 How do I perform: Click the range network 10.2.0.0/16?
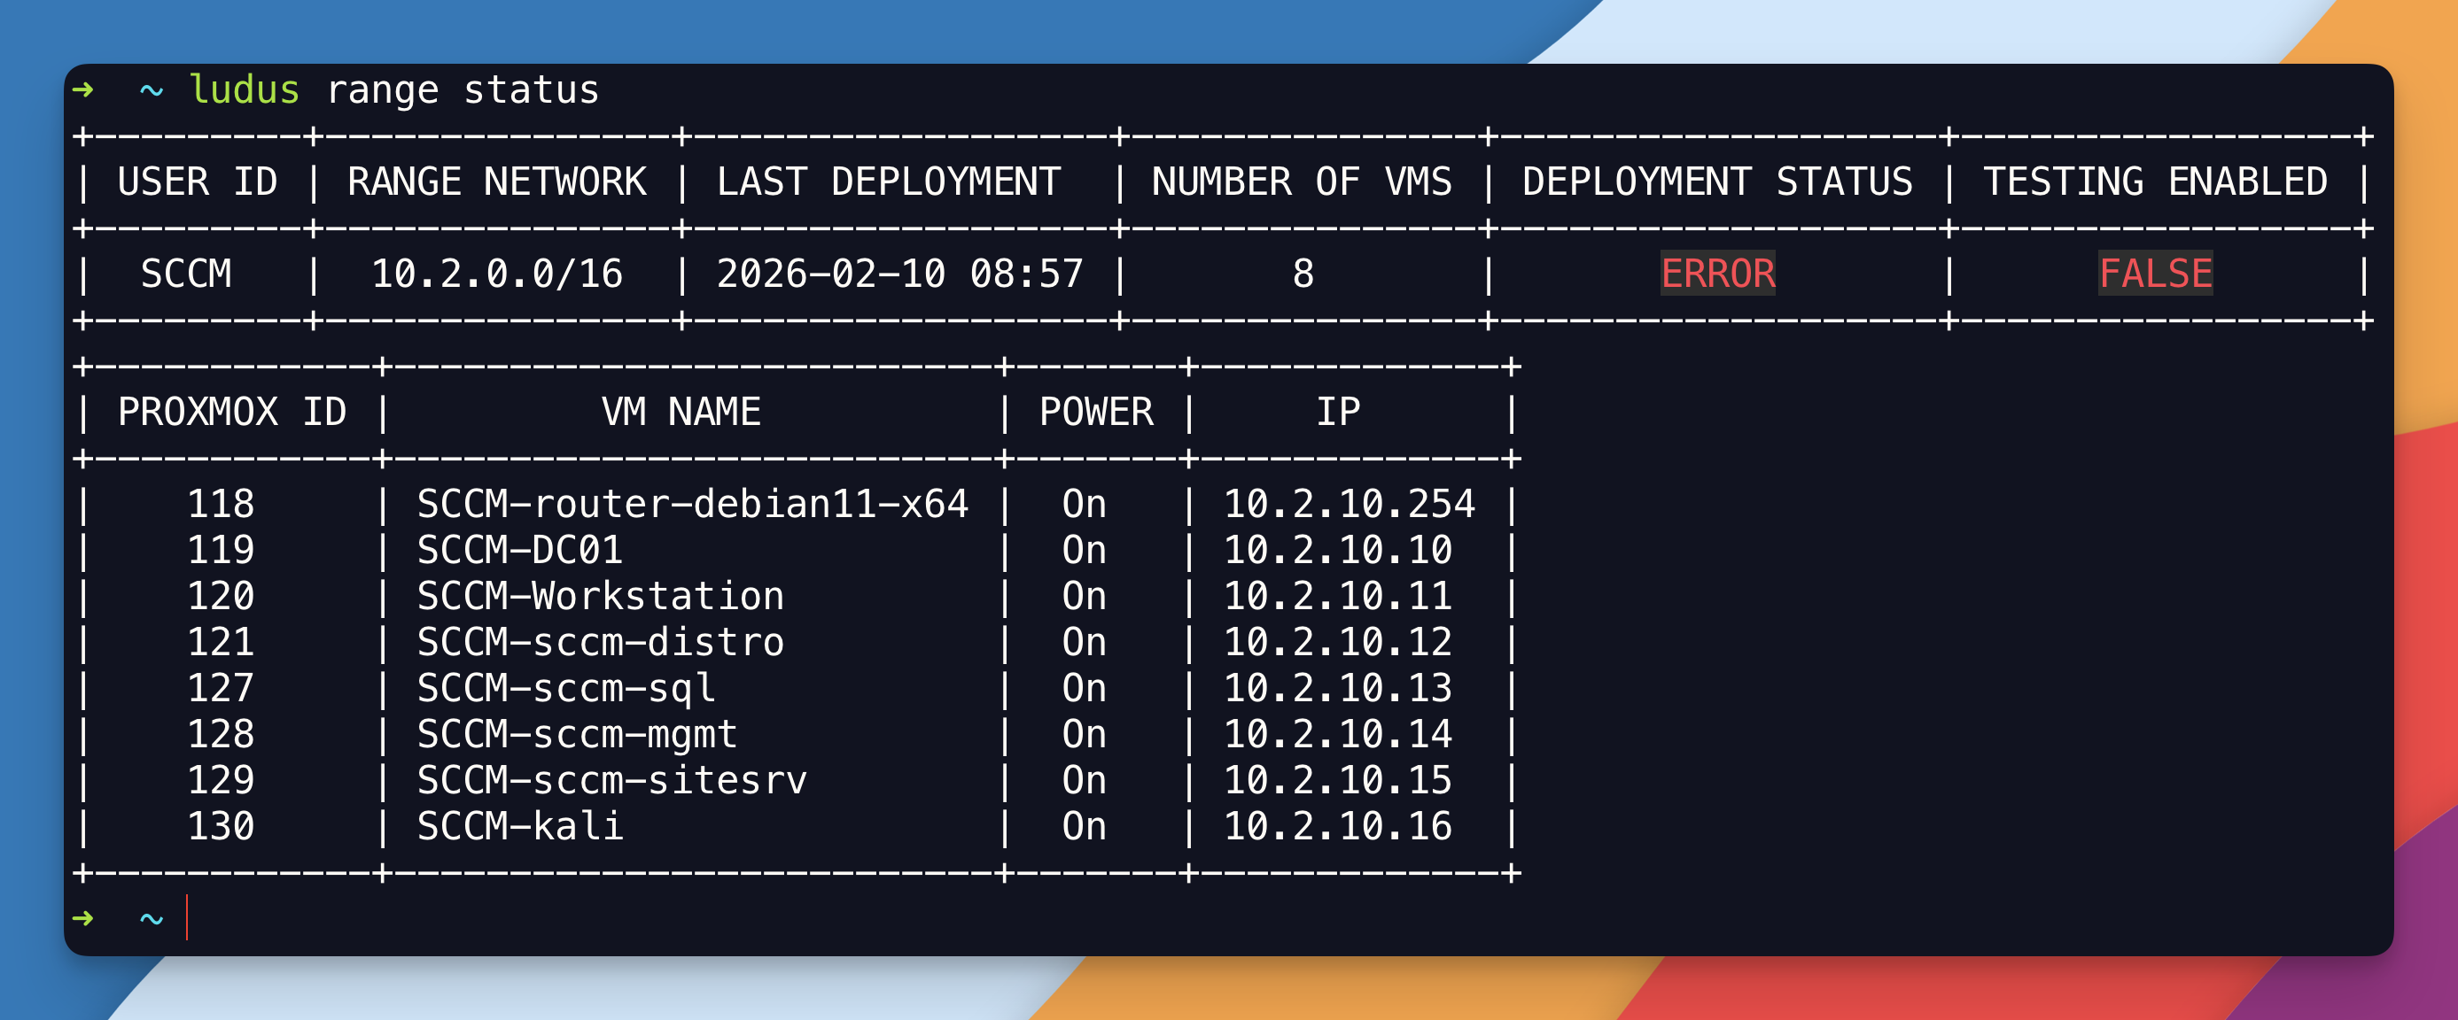tap(496, 274)
